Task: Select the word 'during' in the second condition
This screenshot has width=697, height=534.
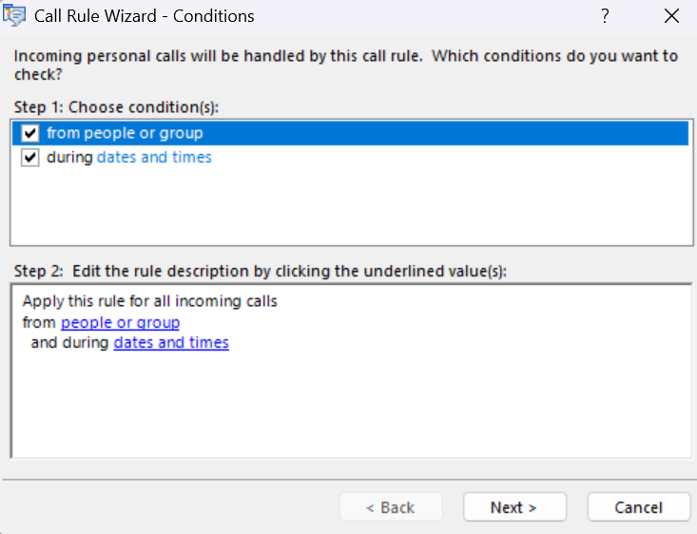Action: (x=70, y=158)
